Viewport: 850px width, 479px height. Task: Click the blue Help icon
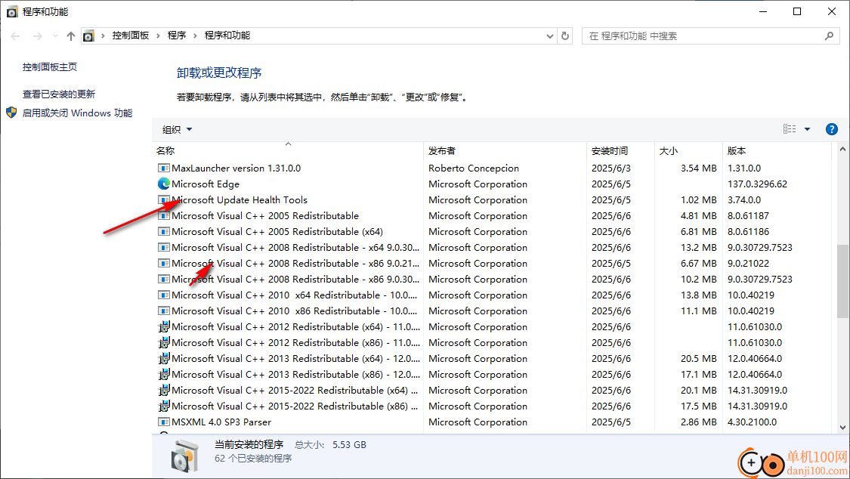832,129
